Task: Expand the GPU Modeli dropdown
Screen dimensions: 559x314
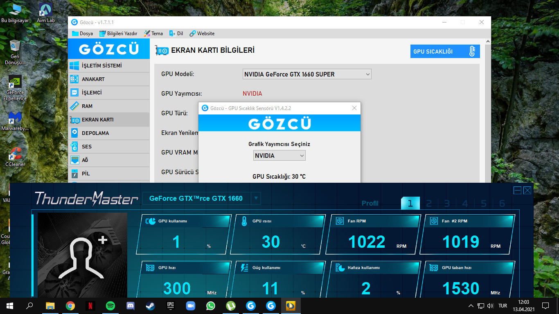Action: (307, 74)
